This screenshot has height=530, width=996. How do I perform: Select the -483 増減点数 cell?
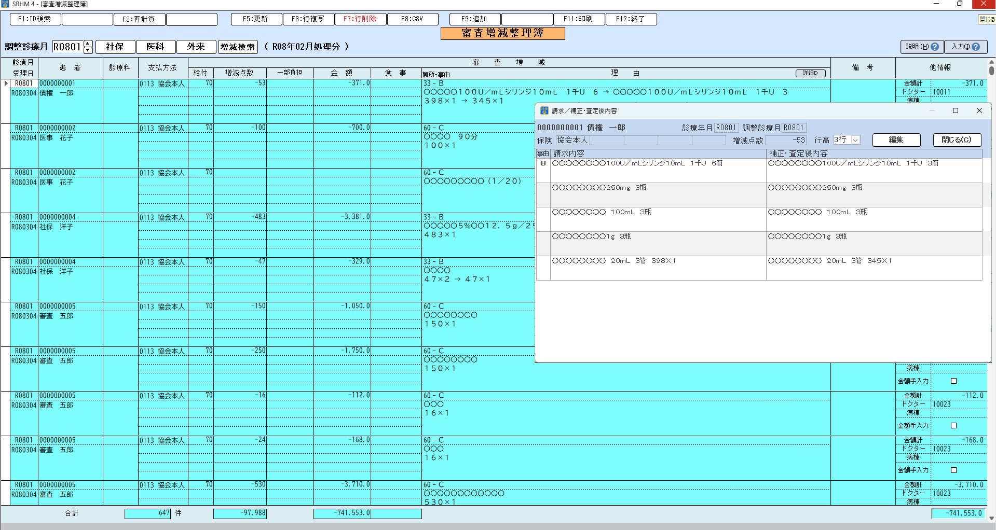(x=239, y=217)
